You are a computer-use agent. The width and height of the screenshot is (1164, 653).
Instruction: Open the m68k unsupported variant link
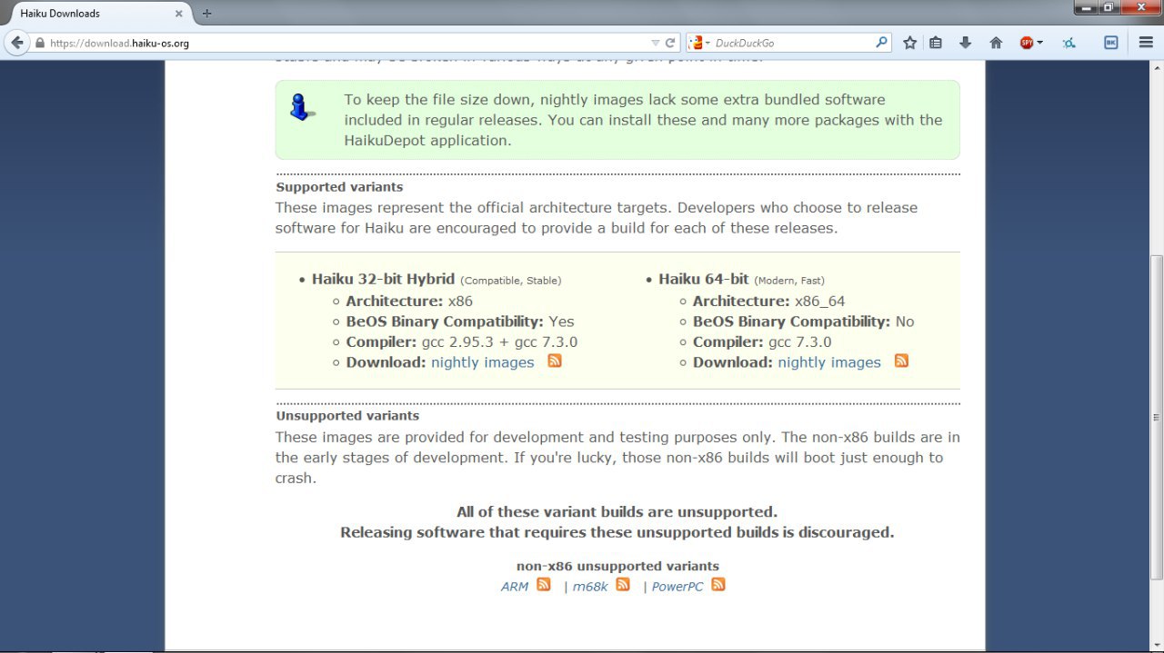(590, 587)
